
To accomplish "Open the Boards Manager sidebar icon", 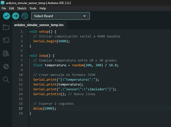I will pyautogui.click(x=6, y=40).
